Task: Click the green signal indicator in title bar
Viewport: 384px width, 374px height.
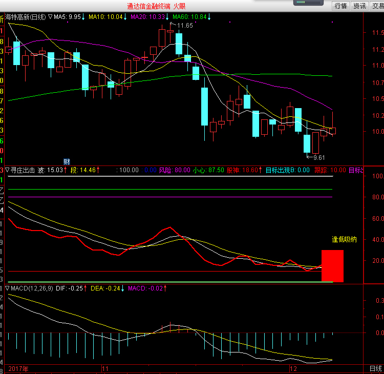Action: (x=309, y=3)
